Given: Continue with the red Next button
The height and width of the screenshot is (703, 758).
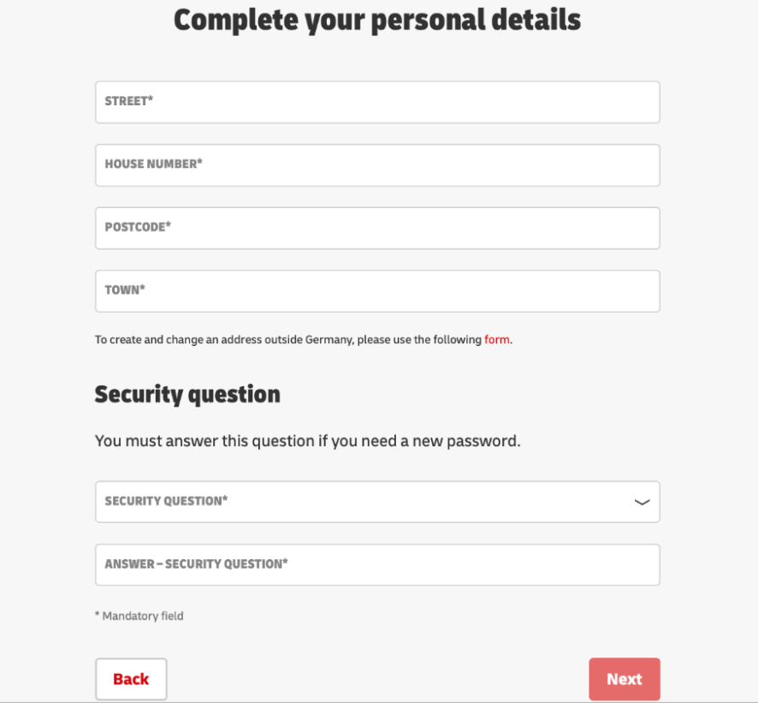Looking at the screenshot, I should click(x=624, y=679).
